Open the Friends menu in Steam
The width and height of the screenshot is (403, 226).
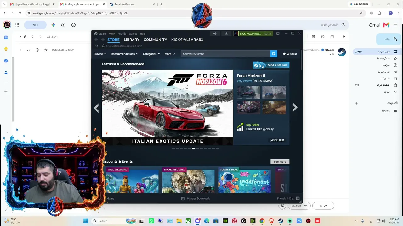click(122, 34)
